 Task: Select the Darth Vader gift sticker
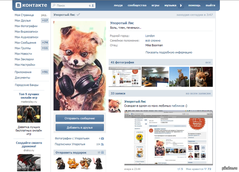(x=98, y=162)
